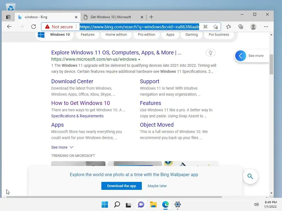Click the scroll up arrow

271,35
